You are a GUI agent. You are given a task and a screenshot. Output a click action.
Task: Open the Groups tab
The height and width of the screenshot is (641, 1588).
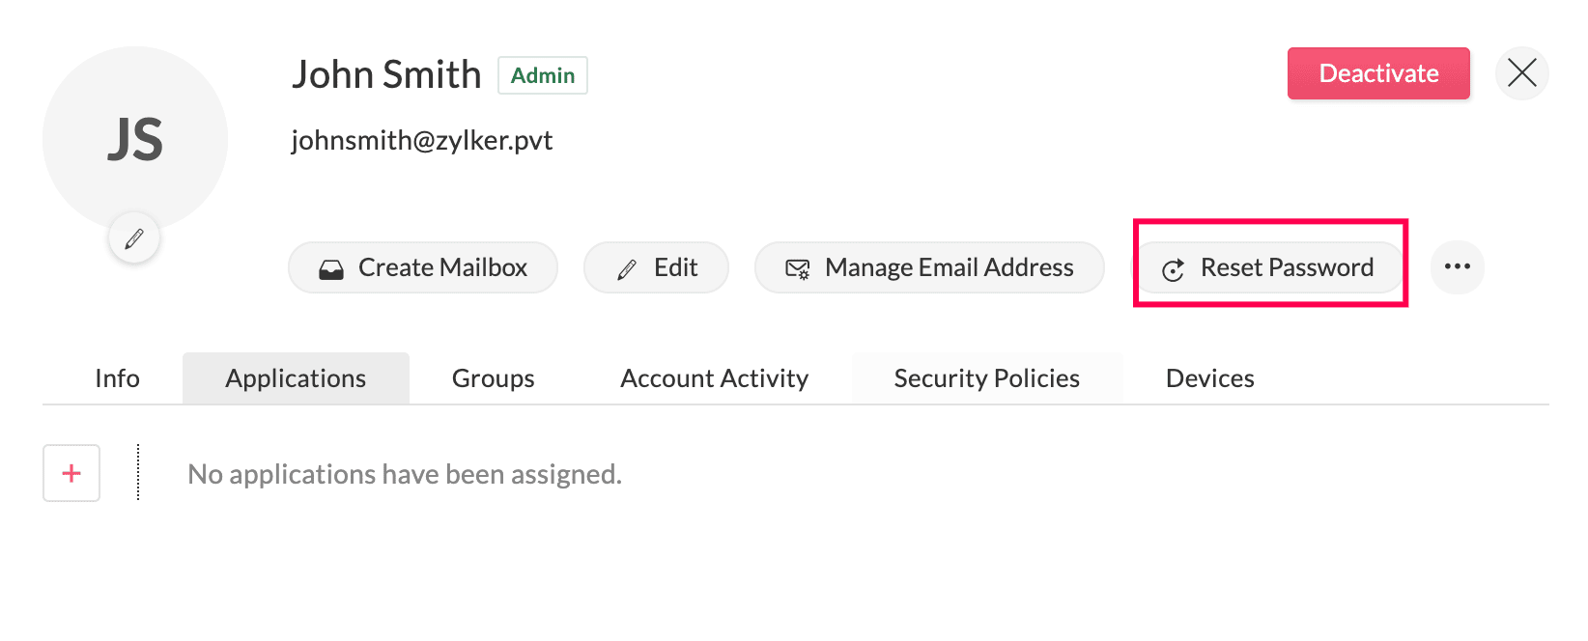coord(493,378)
